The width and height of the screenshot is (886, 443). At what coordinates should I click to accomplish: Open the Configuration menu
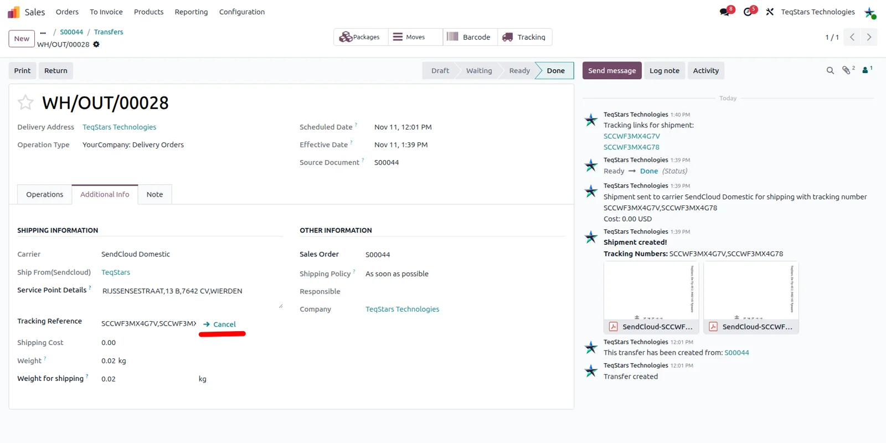[242, 12]
